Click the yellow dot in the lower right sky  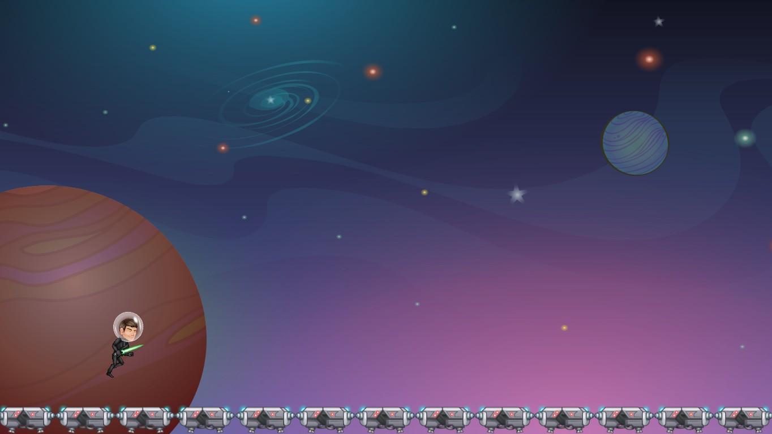(564, 328)
